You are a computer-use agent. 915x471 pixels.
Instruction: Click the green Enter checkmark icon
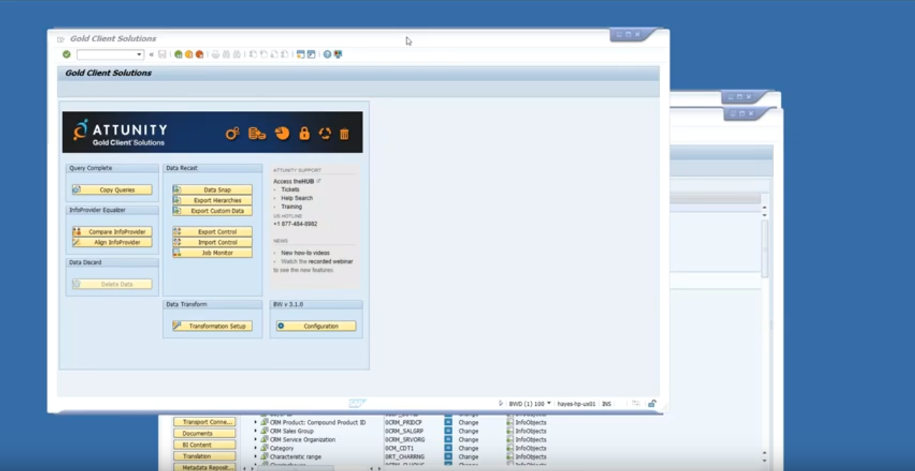(67, 54)
